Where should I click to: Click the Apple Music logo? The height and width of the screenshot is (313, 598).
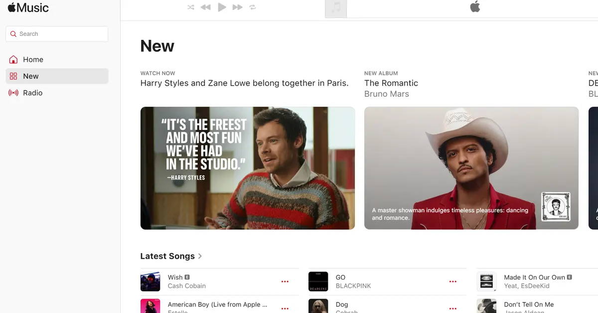tap(28, 7)
